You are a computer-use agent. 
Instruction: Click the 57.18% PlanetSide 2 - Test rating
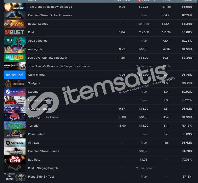click(187, 177)
